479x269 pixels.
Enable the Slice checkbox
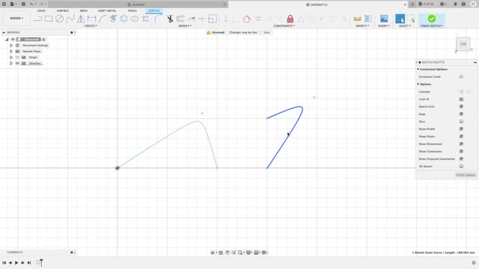[461, 121]
